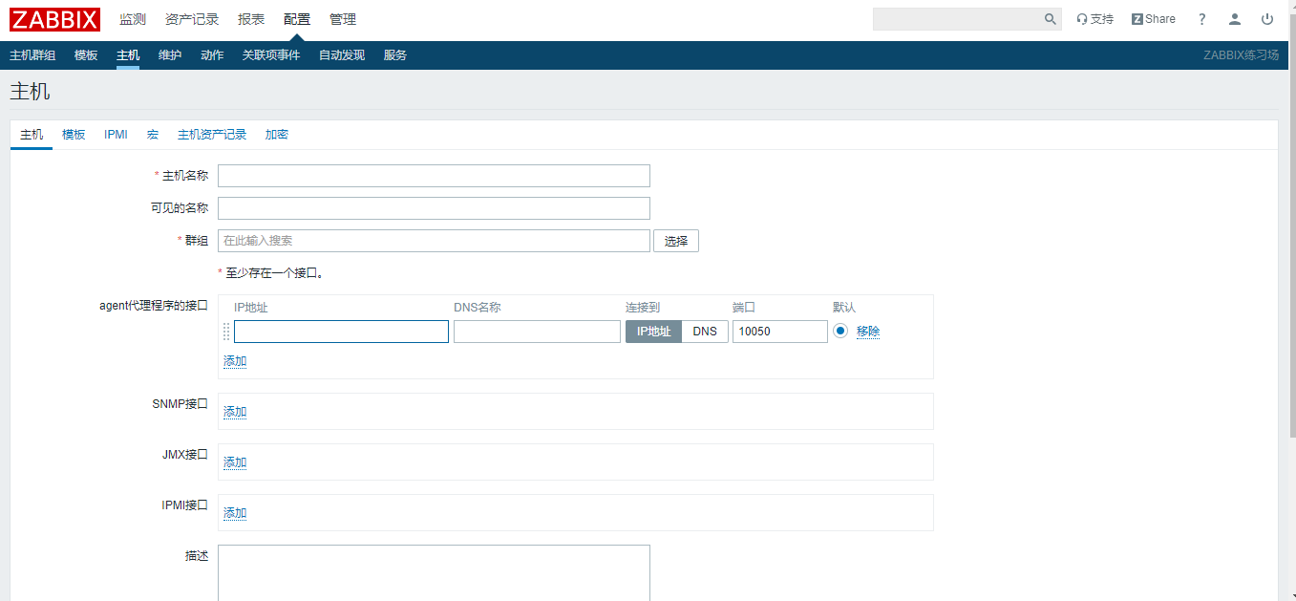The image size is (1296, 601).
Task: Open the user profile icon
Action: point(1235,19)
